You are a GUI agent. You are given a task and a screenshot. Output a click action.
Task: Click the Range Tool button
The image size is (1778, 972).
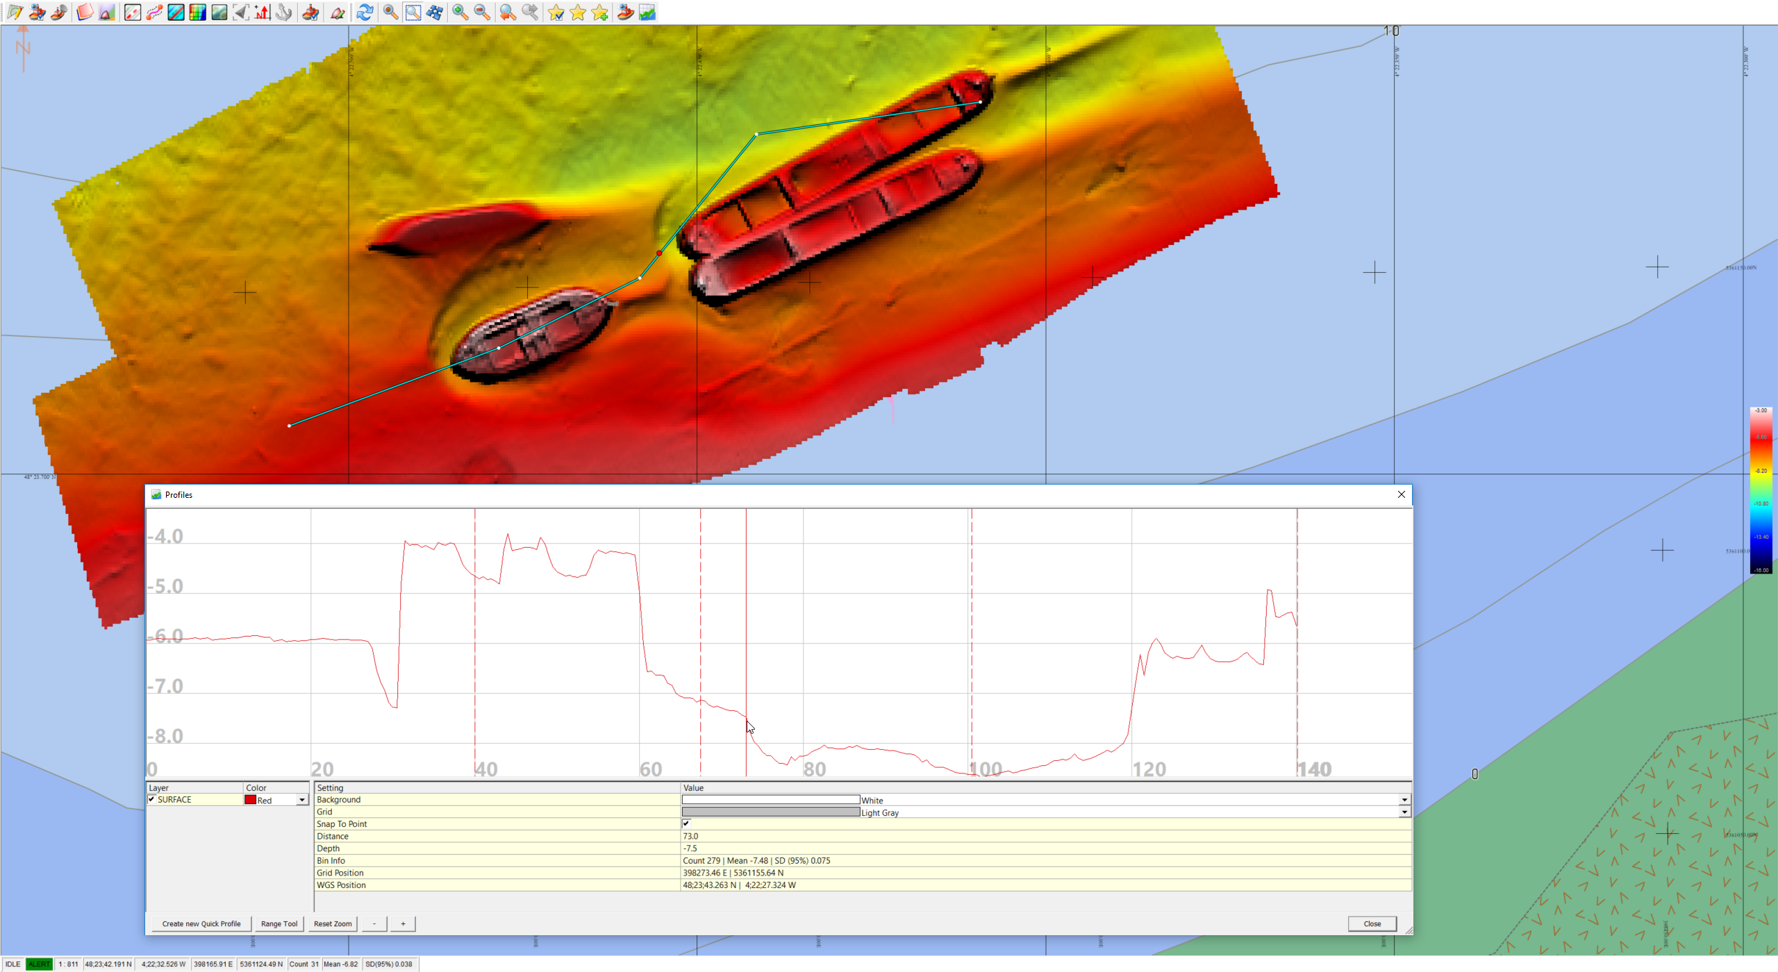pos(279,923)
